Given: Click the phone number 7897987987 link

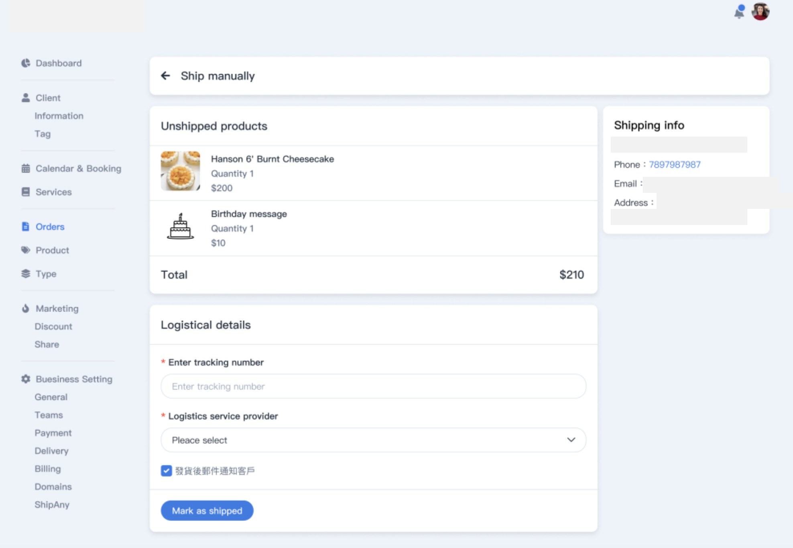Looking at the screenshot, I should (x=675, y=164).
